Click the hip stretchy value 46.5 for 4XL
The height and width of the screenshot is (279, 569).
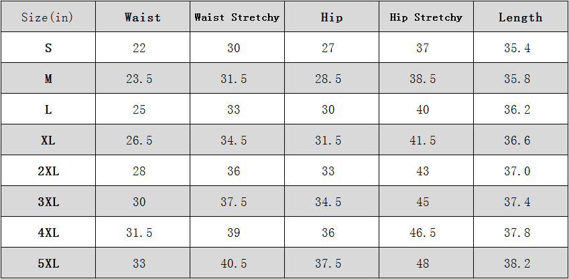(x=423, y=233)
